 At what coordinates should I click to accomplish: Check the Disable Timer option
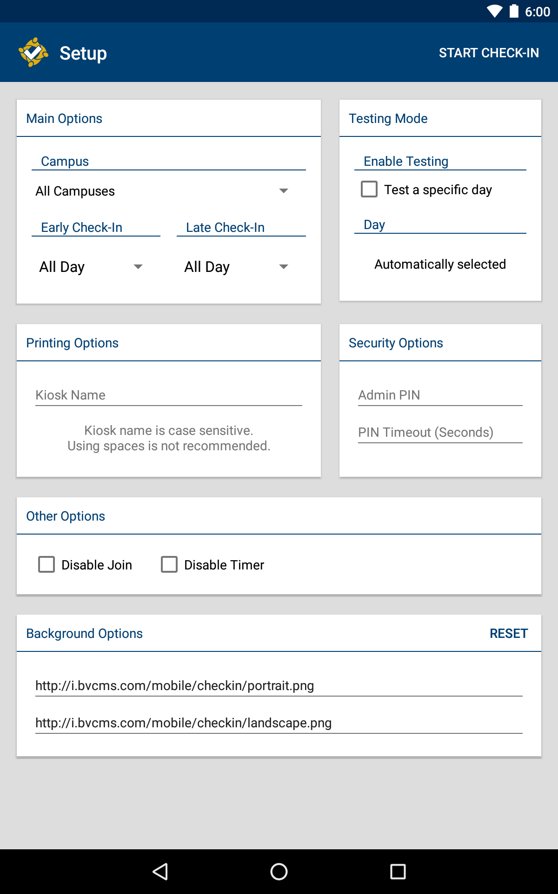pyautogui.click(x=169, y=564)
